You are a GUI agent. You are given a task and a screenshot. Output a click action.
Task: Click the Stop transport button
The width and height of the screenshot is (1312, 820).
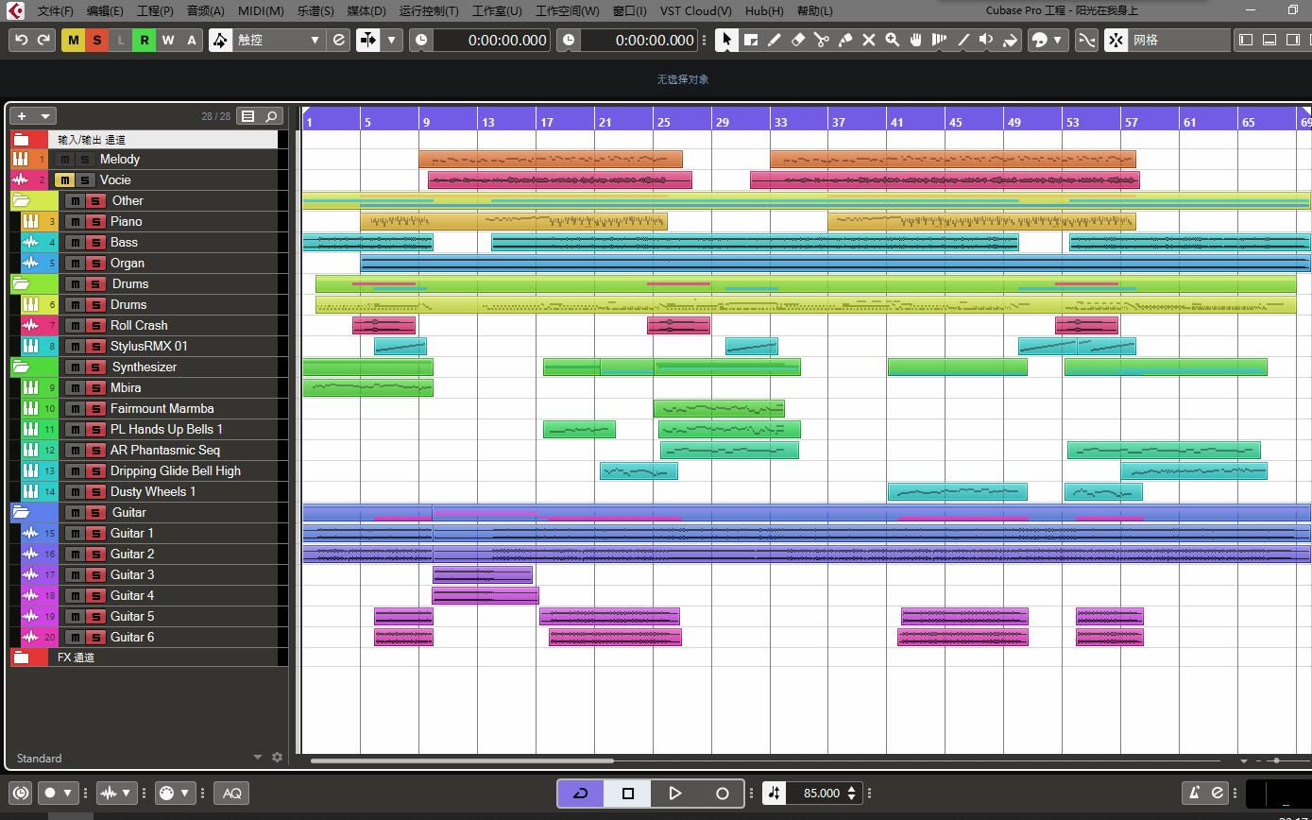click(x=627, y=793)
